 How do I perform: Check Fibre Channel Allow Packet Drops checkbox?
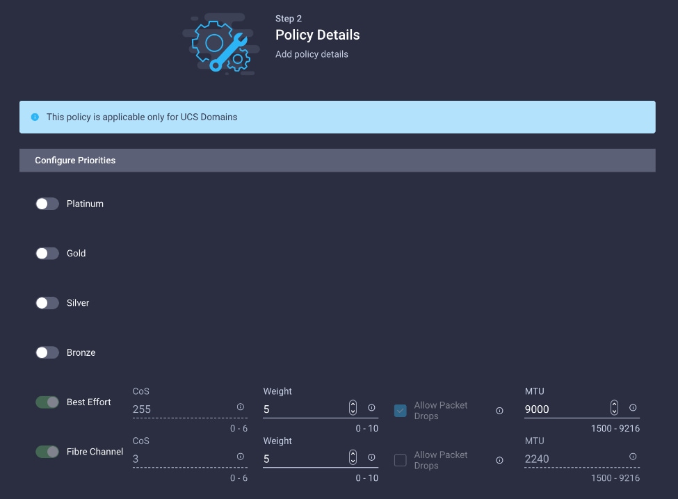(x=401, y=460)
